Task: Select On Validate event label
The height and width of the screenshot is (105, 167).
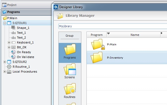Action: (x=26, y=57)
